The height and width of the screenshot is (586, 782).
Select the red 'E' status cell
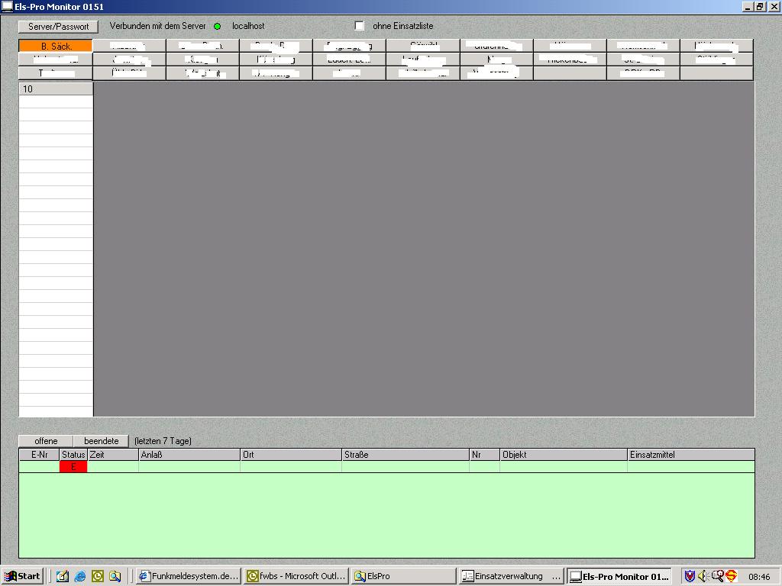tap(73, 467)
